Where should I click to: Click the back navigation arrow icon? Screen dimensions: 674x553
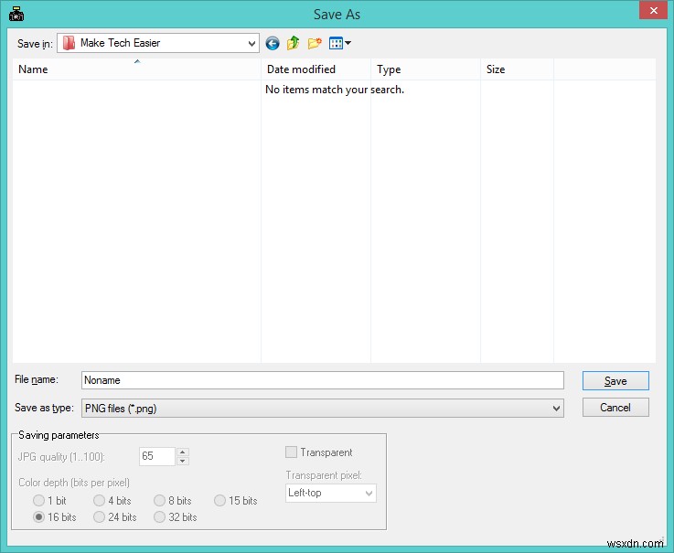tap(273, 43)
